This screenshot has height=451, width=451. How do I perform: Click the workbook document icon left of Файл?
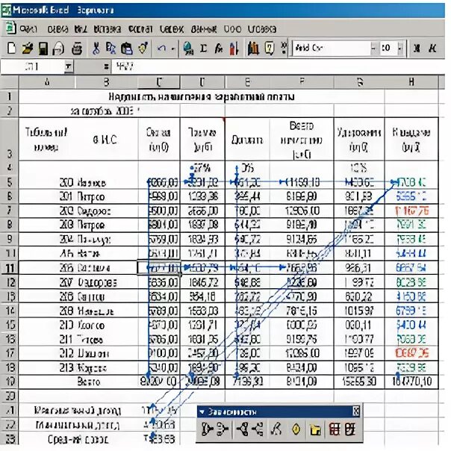(11, 28)
